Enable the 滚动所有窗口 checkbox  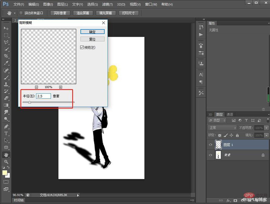pyautogui.click(x=21, y=13)
